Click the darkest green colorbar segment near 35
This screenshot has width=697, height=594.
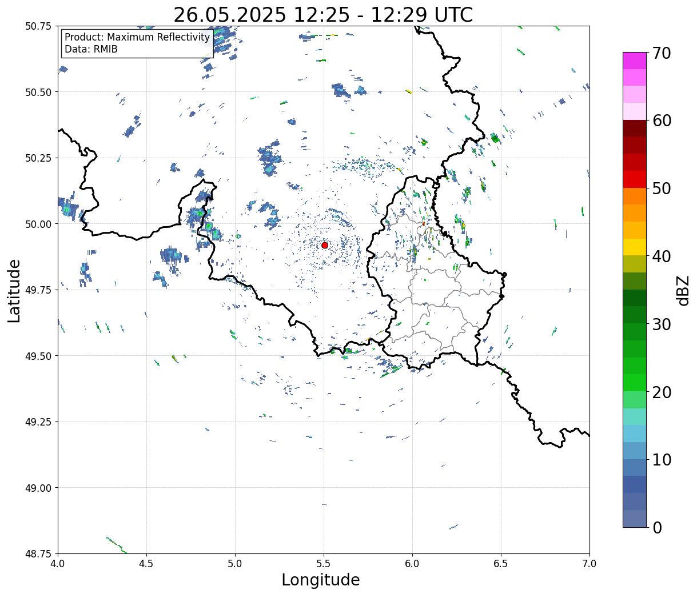point(635,298)
